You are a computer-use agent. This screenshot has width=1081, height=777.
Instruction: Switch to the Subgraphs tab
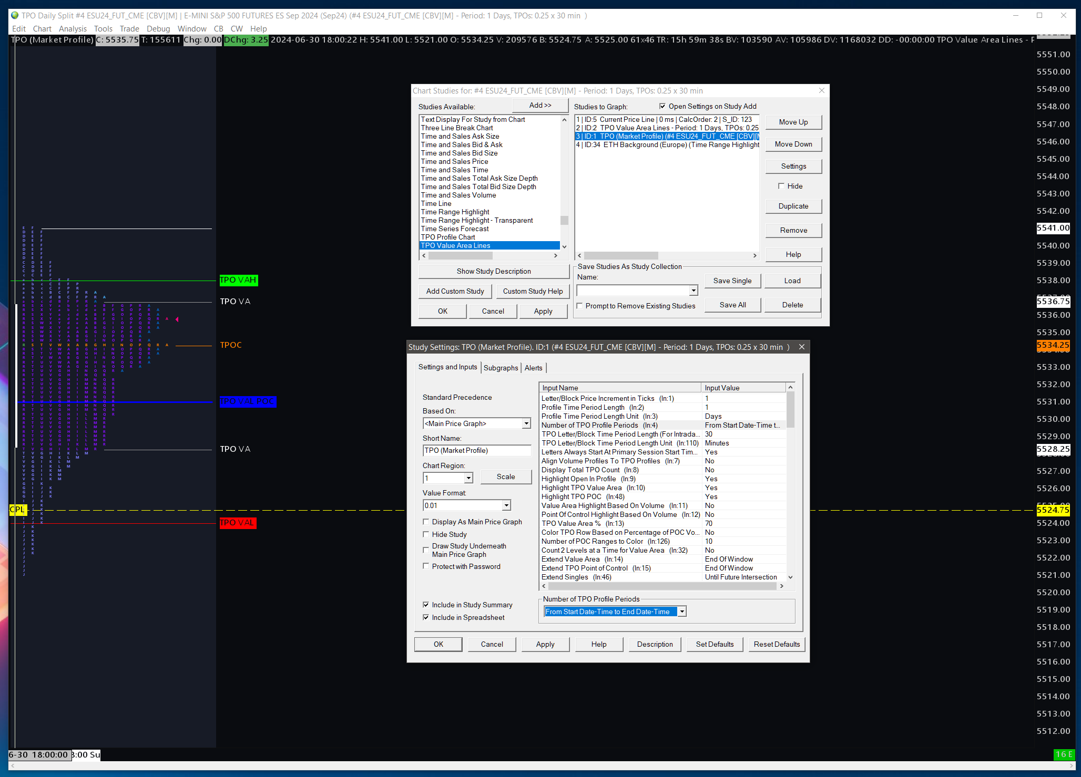501,368
